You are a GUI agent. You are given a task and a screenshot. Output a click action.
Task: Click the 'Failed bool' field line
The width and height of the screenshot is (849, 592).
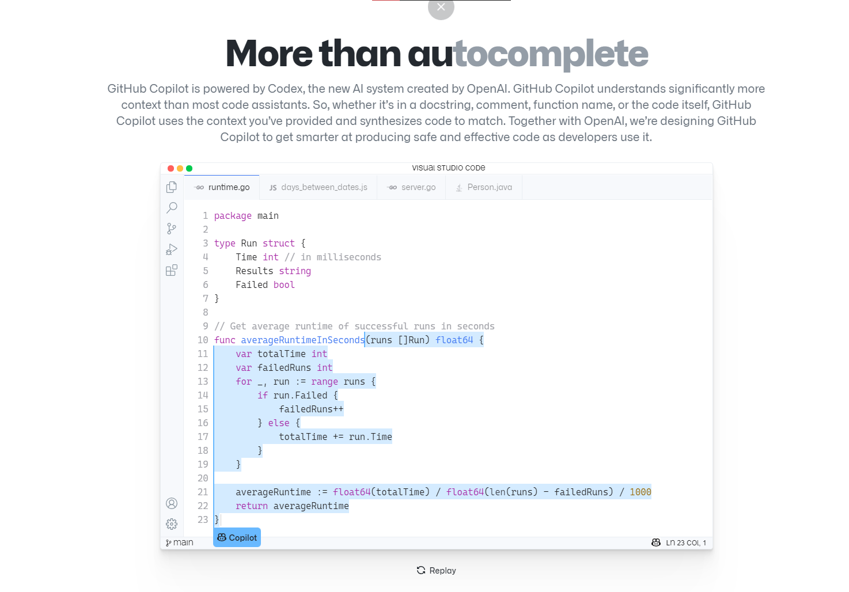(x=265, y=284)
